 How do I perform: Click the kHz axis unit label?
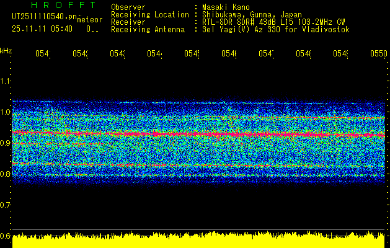pos(6,50)
